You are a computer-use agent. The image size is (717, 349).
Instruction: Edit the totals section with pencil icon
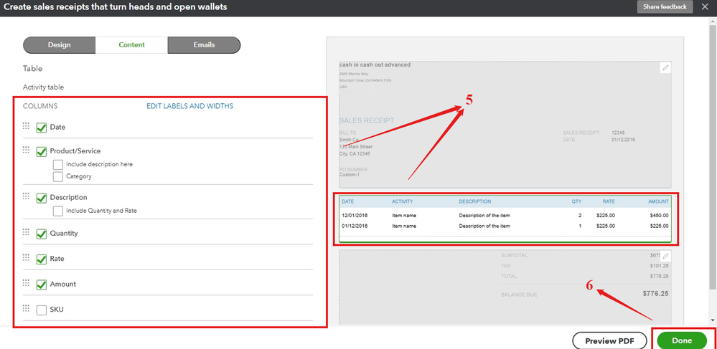(x=665, y=257)
